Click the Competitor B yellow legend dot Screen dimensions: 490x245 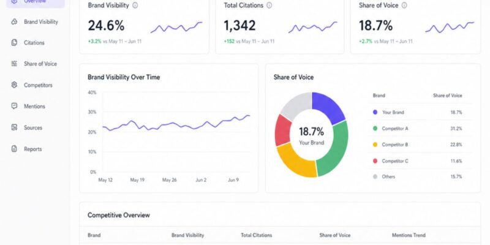tap(375, 145)
